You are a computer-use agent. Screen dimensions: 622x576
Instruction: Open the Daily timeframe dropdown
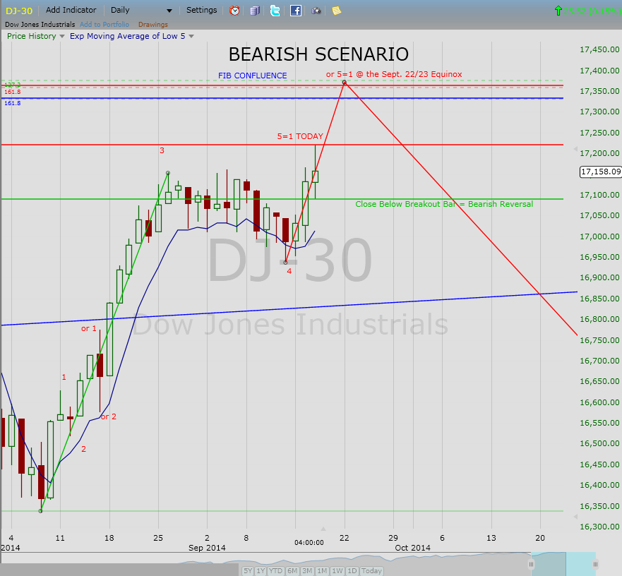(142, 11)
